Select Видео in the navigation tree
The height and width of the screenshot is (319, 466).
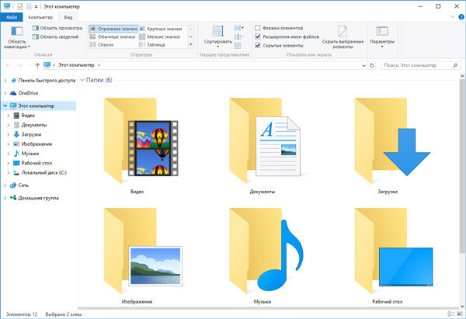click(x=28, y=115)
